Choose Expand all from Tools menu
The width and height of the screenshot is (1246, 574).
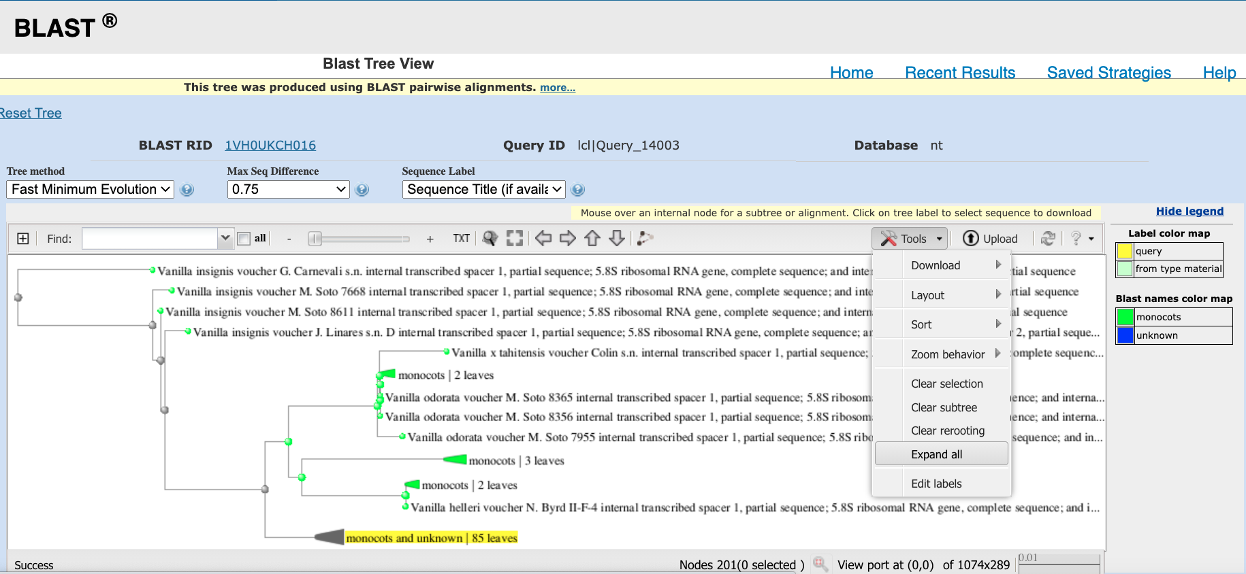click(x=942, y=454)
